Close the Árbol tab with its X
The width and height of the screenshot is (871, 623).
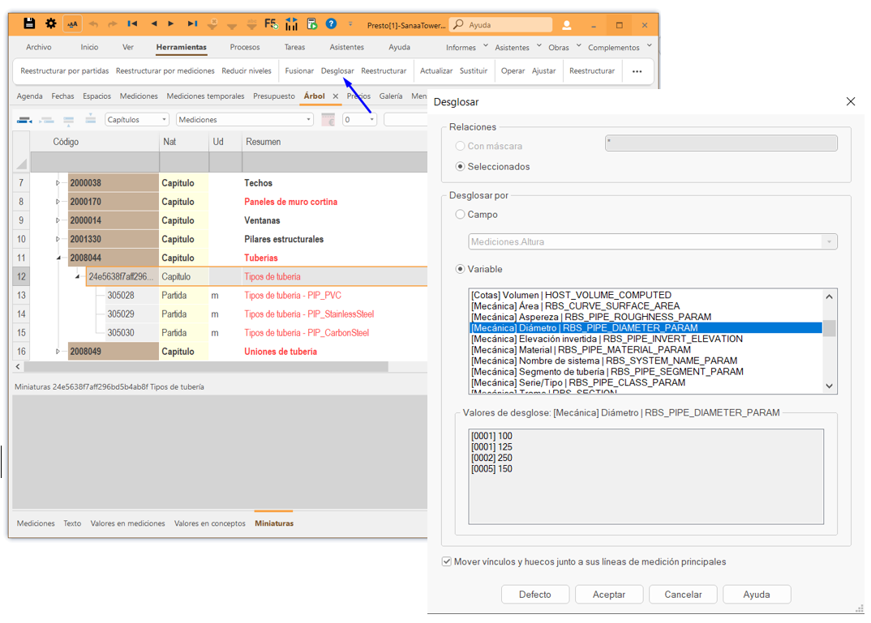click(x=336, y=96)
